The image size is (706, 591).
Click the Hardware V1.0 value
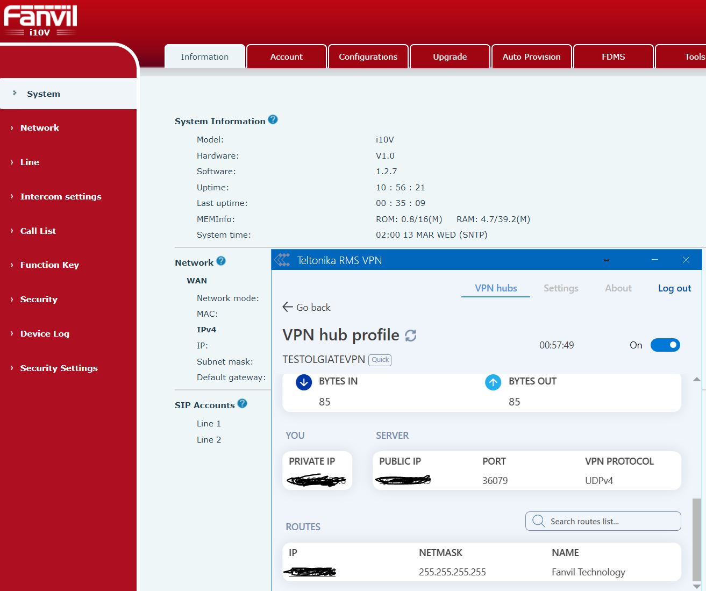[x=385, y=156]
